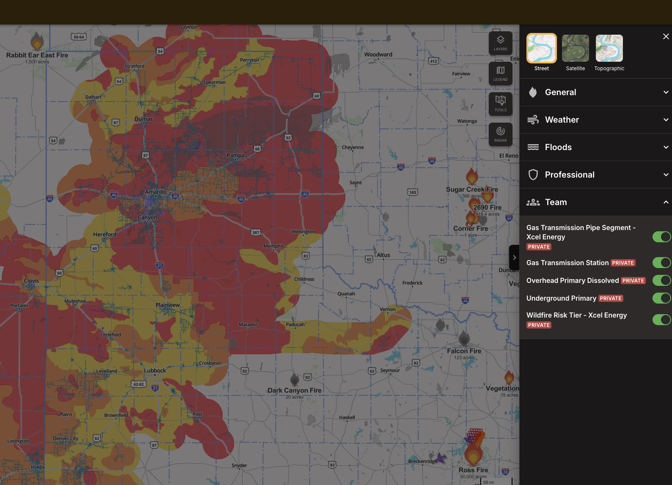Toggle Underground Primary layer
Viewport: 672px width, 485px height.
(661, 298)
